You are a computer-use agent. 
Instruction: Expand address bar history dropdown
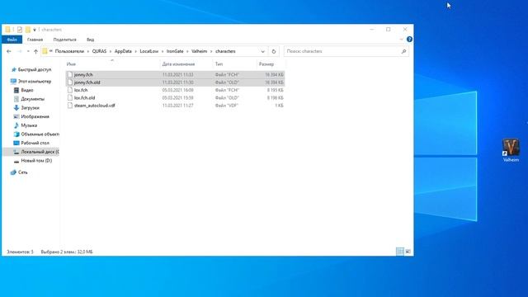point(262,51)
